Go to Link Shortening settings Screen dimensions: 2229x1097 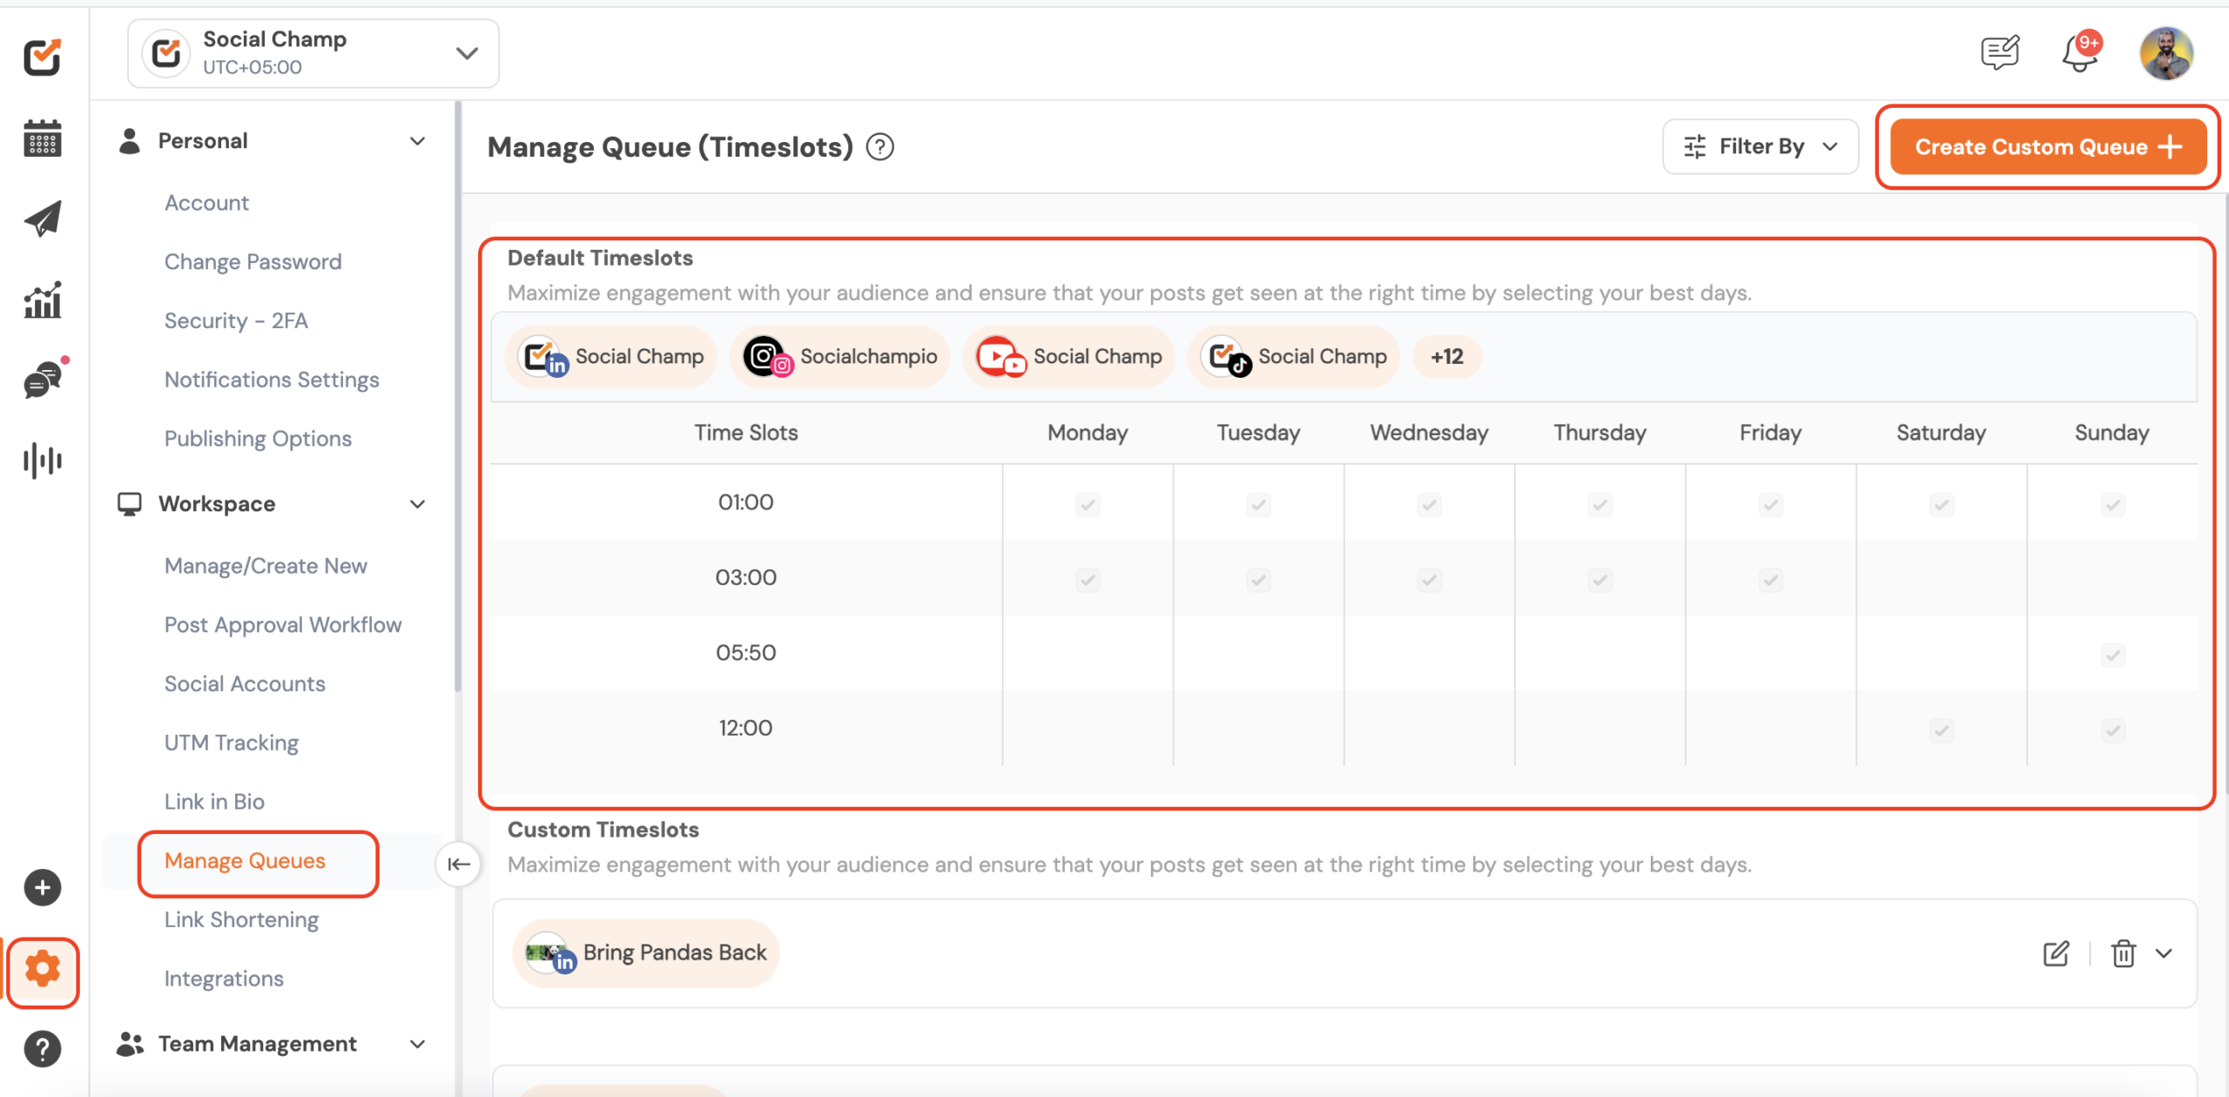click(241, 919)
